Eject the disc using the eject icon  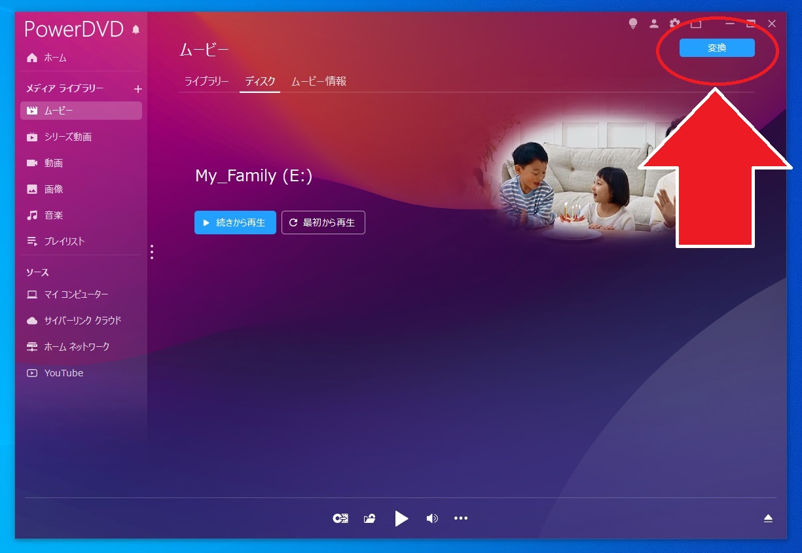point(768,518)
